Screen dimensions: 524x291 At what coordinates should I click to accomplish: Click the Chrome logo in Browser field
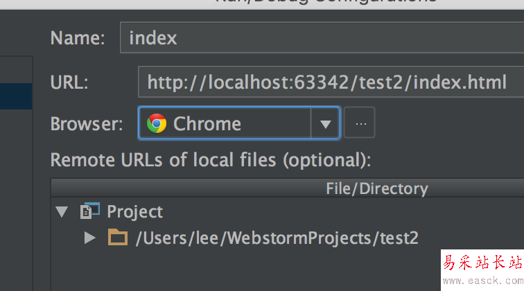[157, 124]
